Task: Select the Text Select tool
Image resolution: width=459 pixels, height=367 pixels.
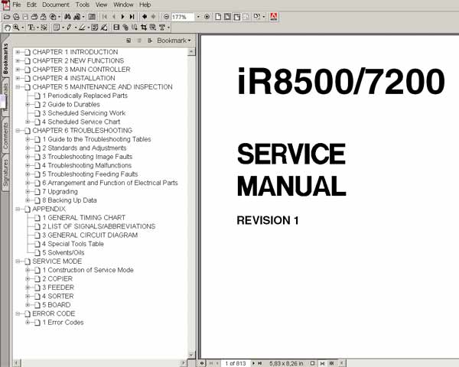Action: coord(31,28)
